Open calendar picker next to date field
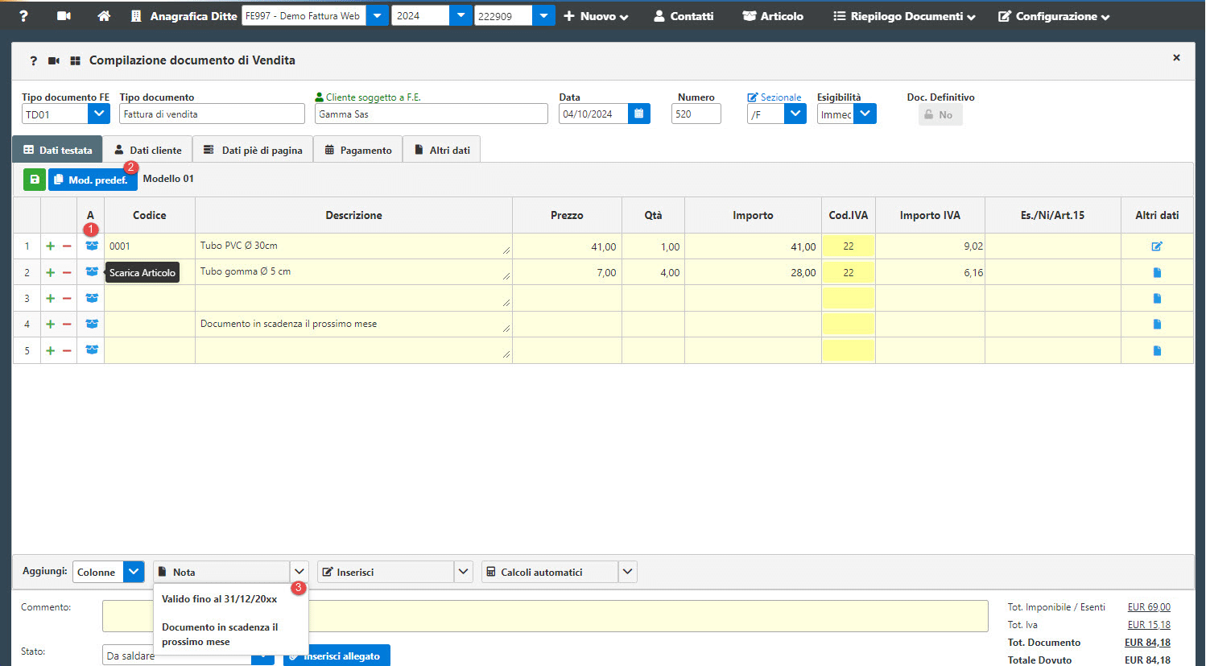1206x666 pixels. point(638,114)
